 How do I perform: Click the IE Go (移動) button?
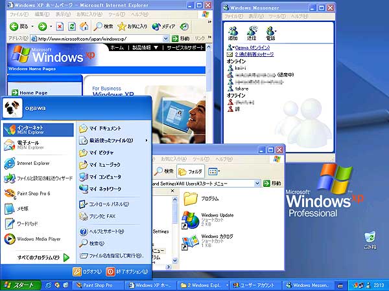click(x=181, y=39)
